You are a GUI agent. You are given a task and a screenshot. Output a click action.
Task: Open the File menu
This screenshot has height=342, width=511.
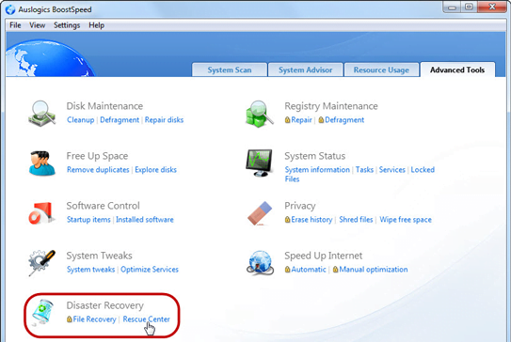point(15,25)
